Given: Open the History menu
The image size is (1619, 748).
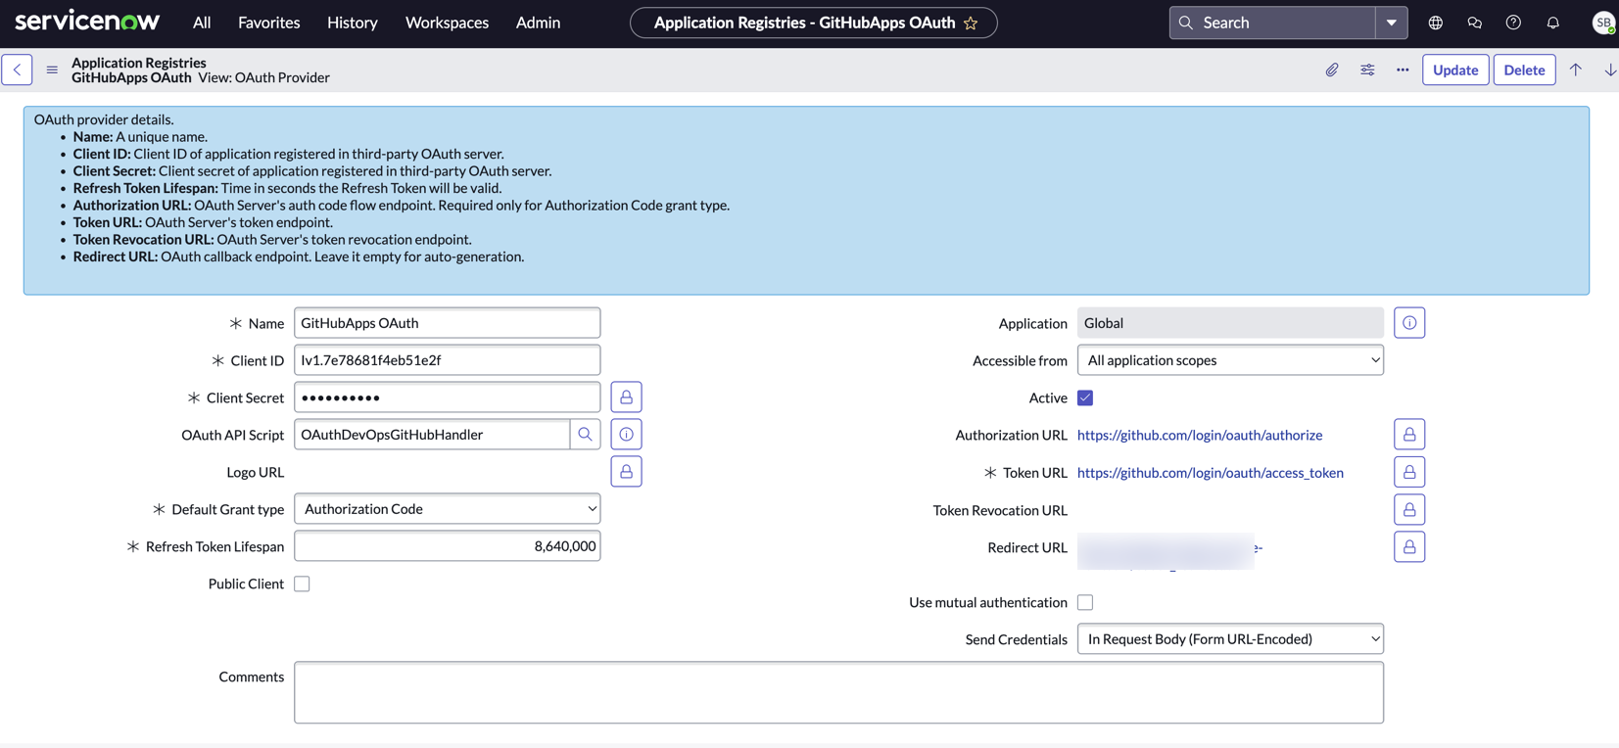Looking at the screenshot, I should (x=353, y=23).
